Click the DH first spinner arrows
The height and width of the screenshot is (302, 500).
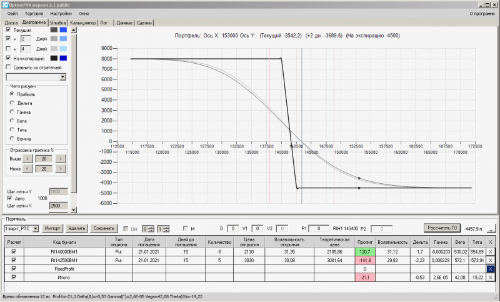click(x=151, y=229)
